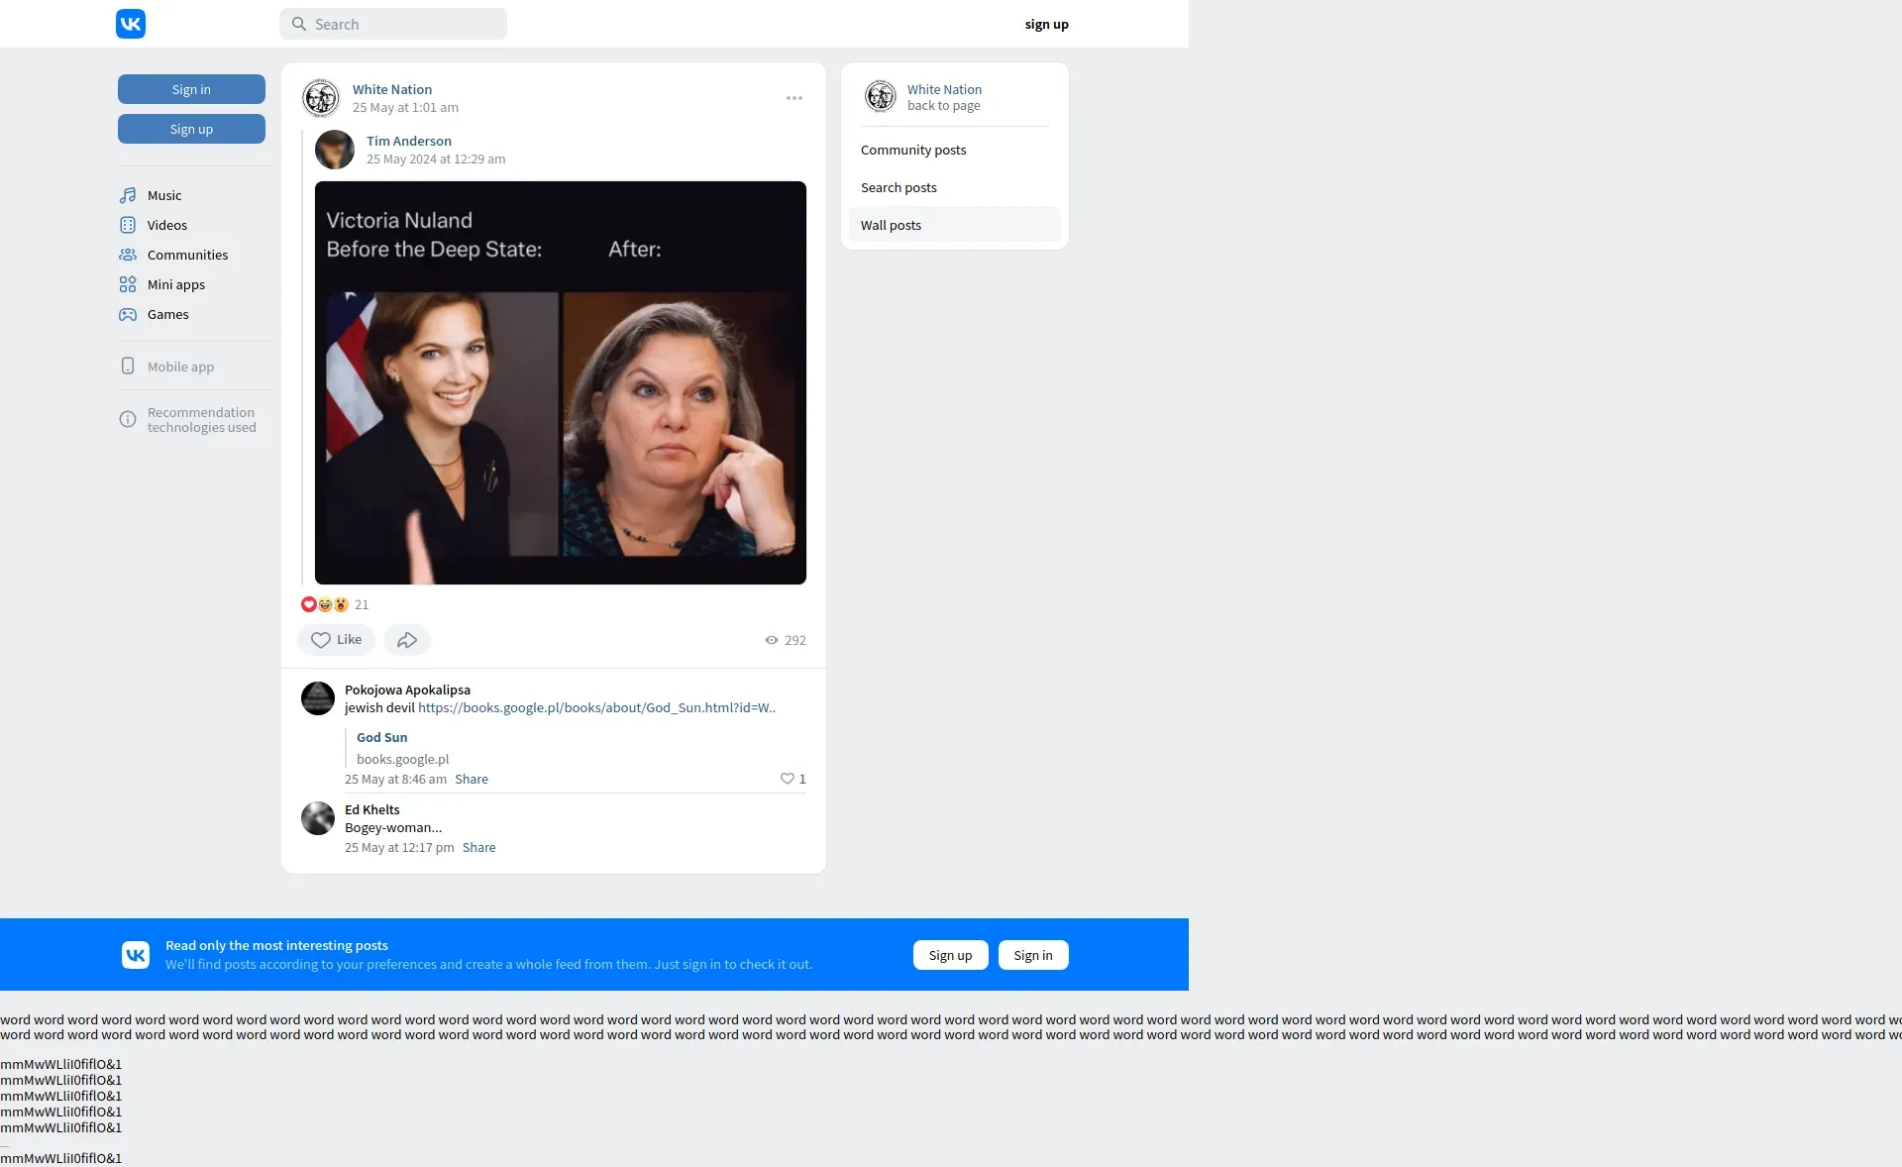The image size is (1902, 1167).
Task: Click Tim Anderson's profile avatar
Action: tap(335, 150)
